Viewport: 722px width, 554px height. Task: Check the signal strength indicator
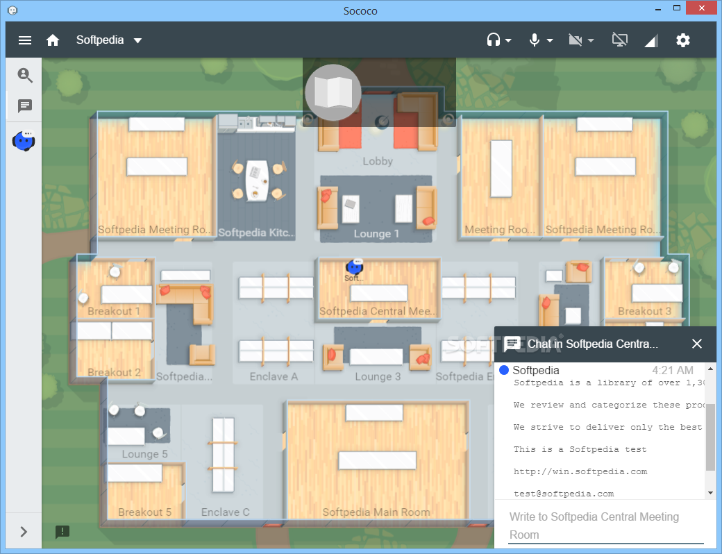pos(651,41)
